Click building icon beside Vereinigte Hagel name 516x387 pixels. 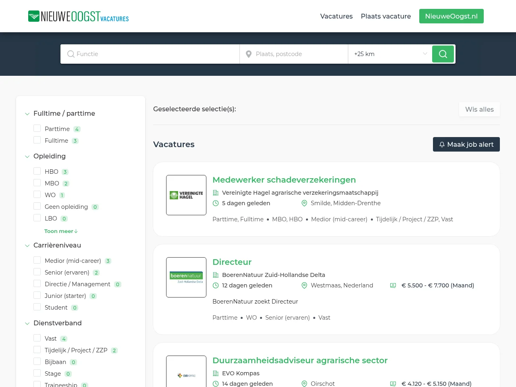(216, 193)
